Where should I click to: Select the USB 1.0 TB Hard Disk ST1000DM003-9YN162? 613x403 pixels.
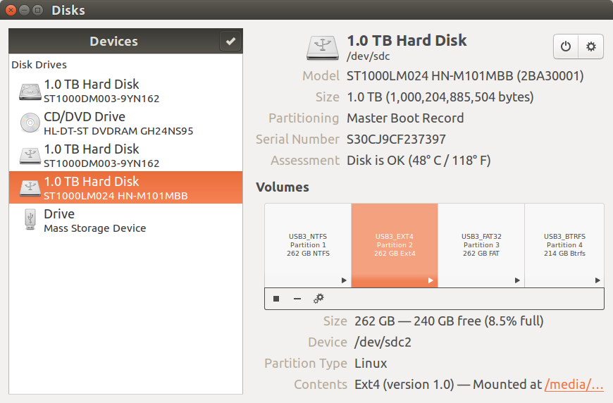click(125, 155)
